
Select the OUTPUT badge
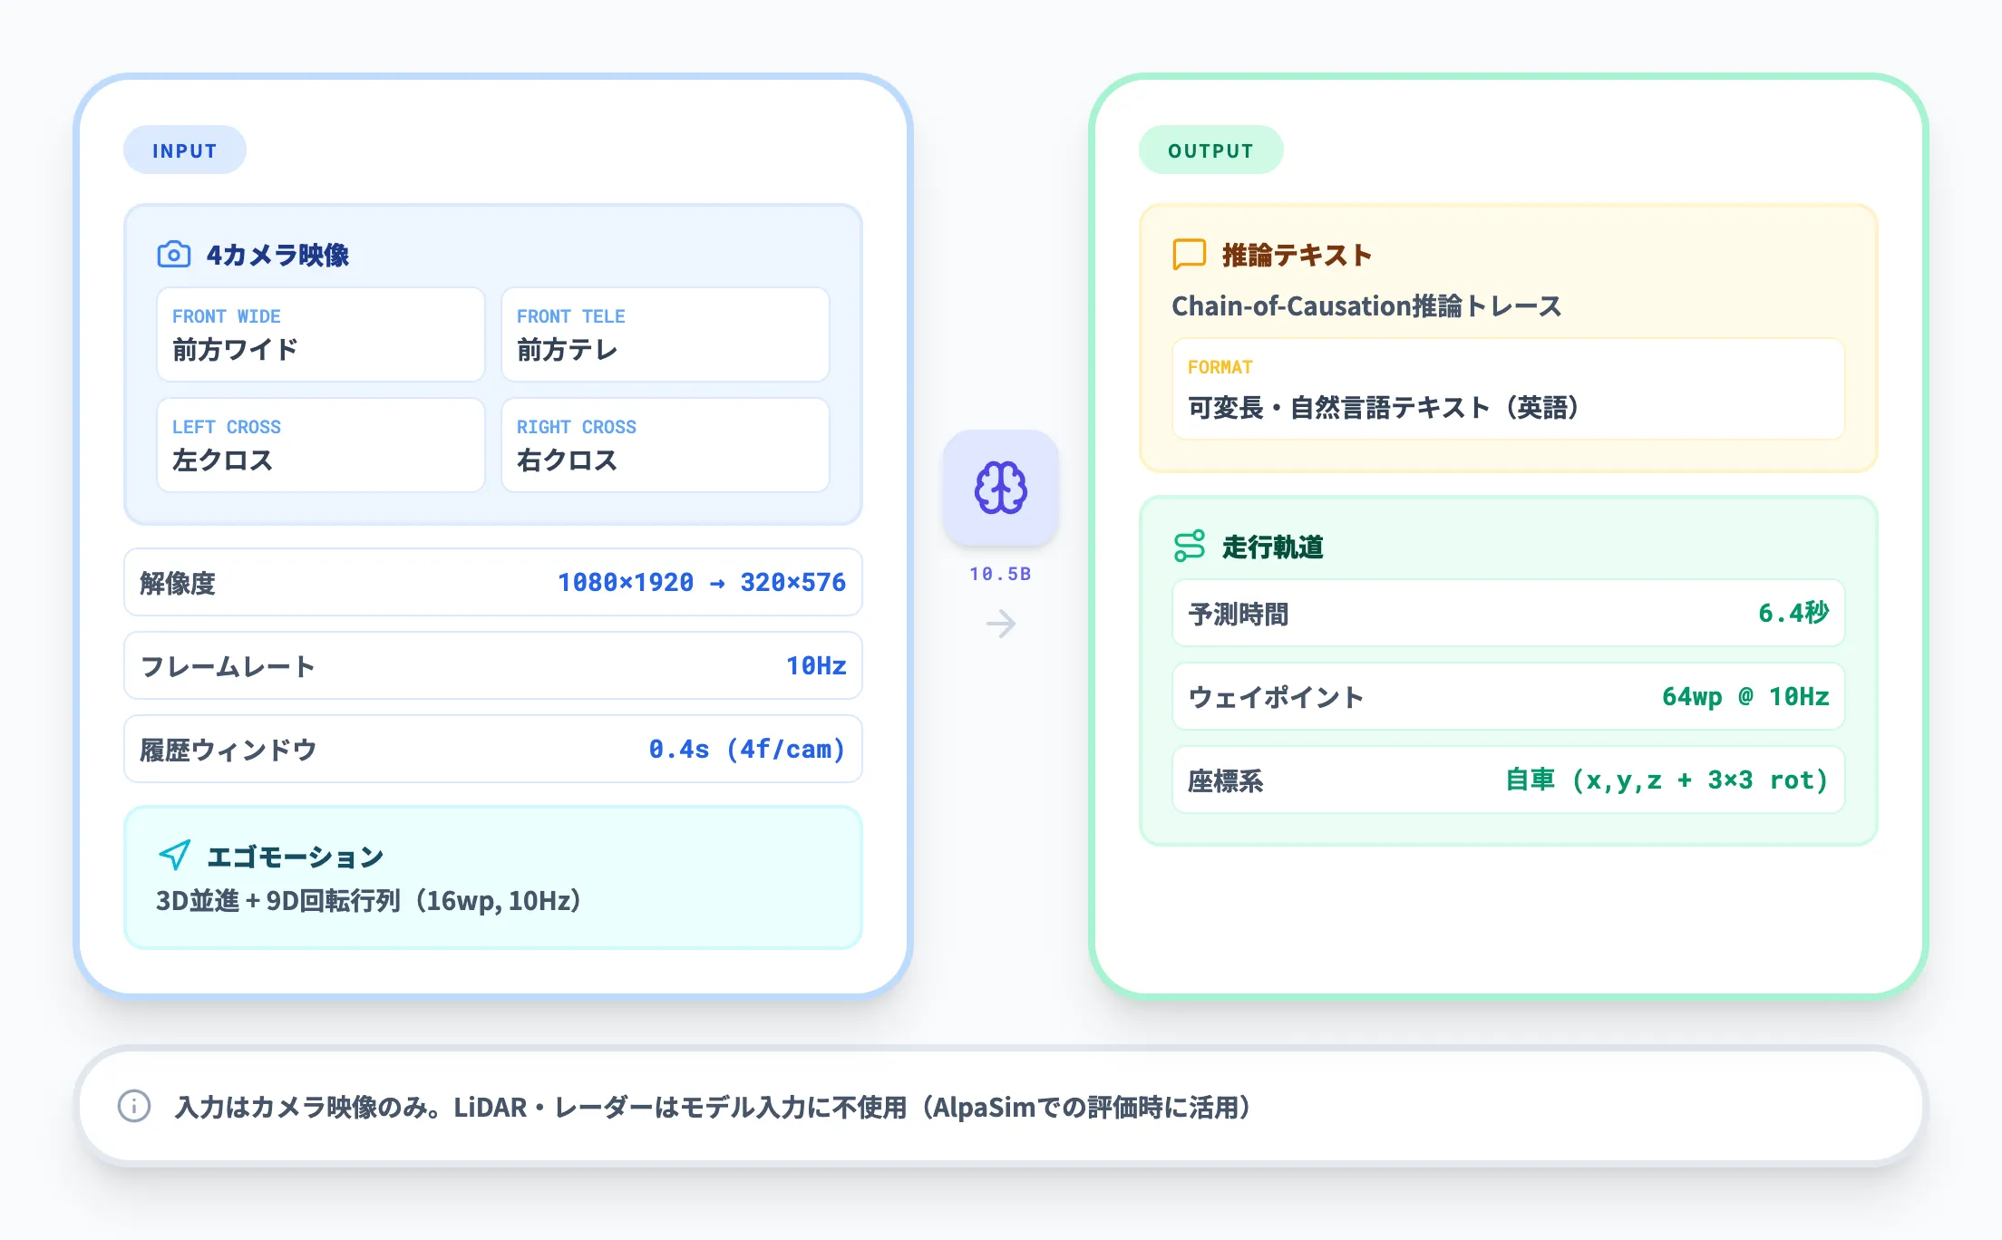[x=1210, y=150]
